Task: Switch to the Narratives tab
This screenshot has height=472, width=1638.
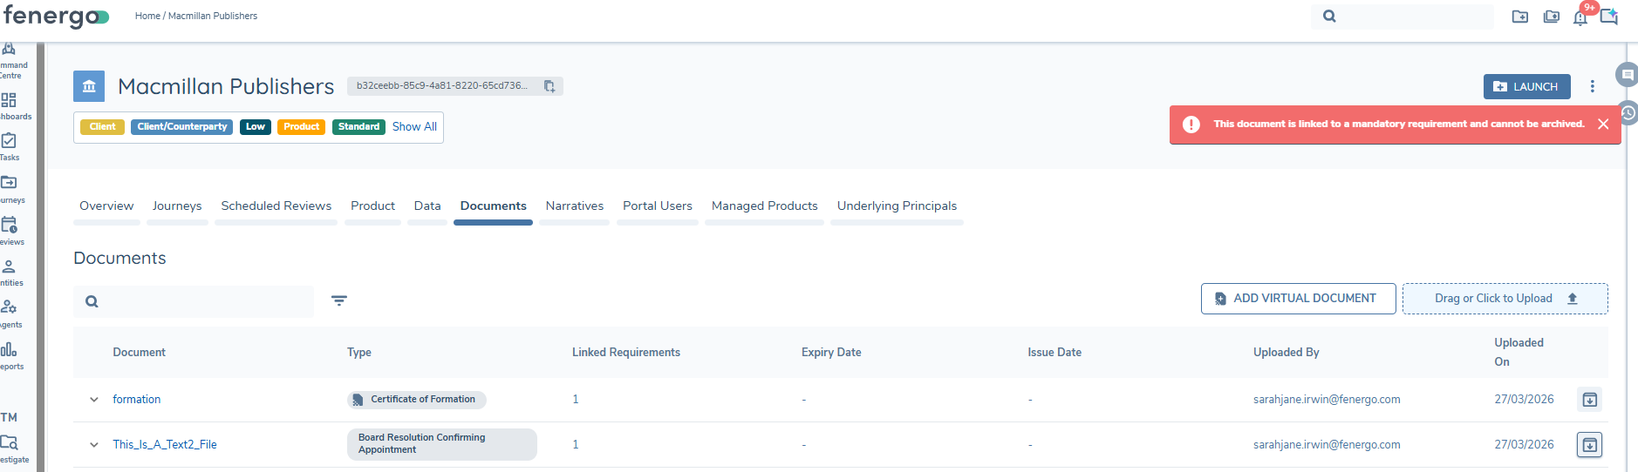Action: point(575,206)
